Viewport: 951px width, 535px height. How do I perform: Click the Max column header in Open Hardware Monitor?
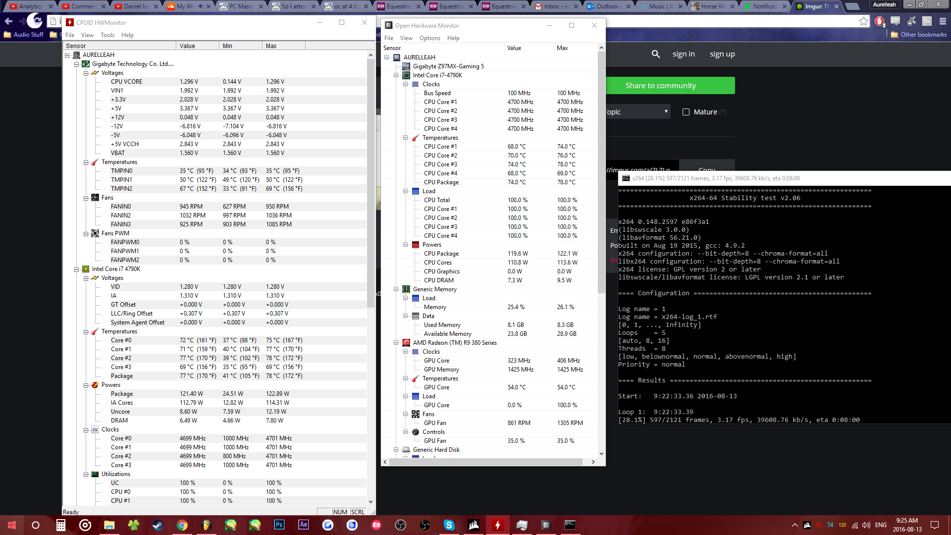click(575, 48)
